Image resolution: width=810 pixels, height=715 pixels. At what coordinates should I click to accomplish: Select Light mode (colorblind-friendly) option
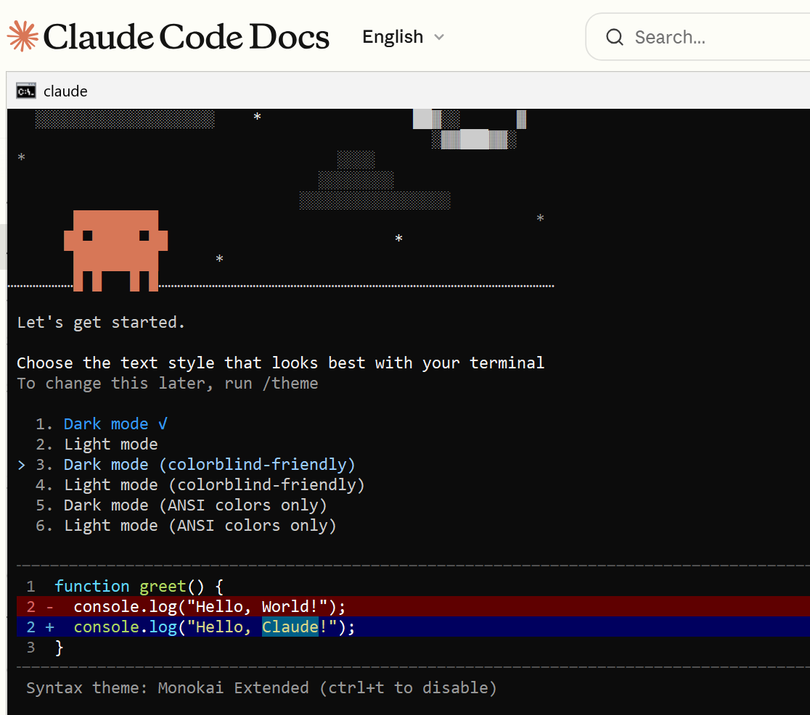[x=200, y=484]
